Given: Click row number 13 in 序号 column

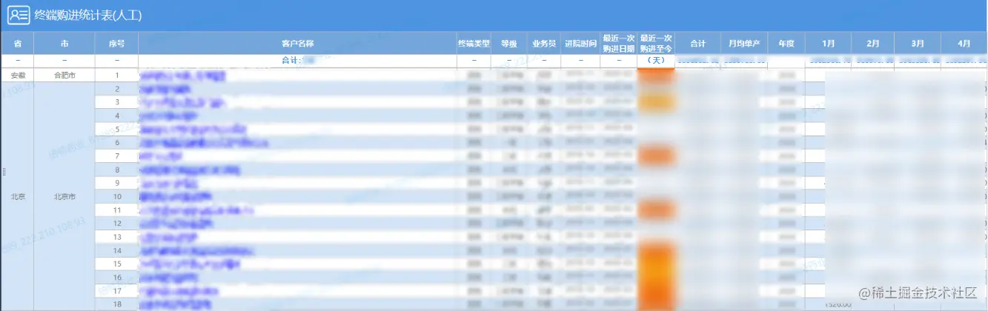Looking at the screenshot, I should (x=117, y=237).
